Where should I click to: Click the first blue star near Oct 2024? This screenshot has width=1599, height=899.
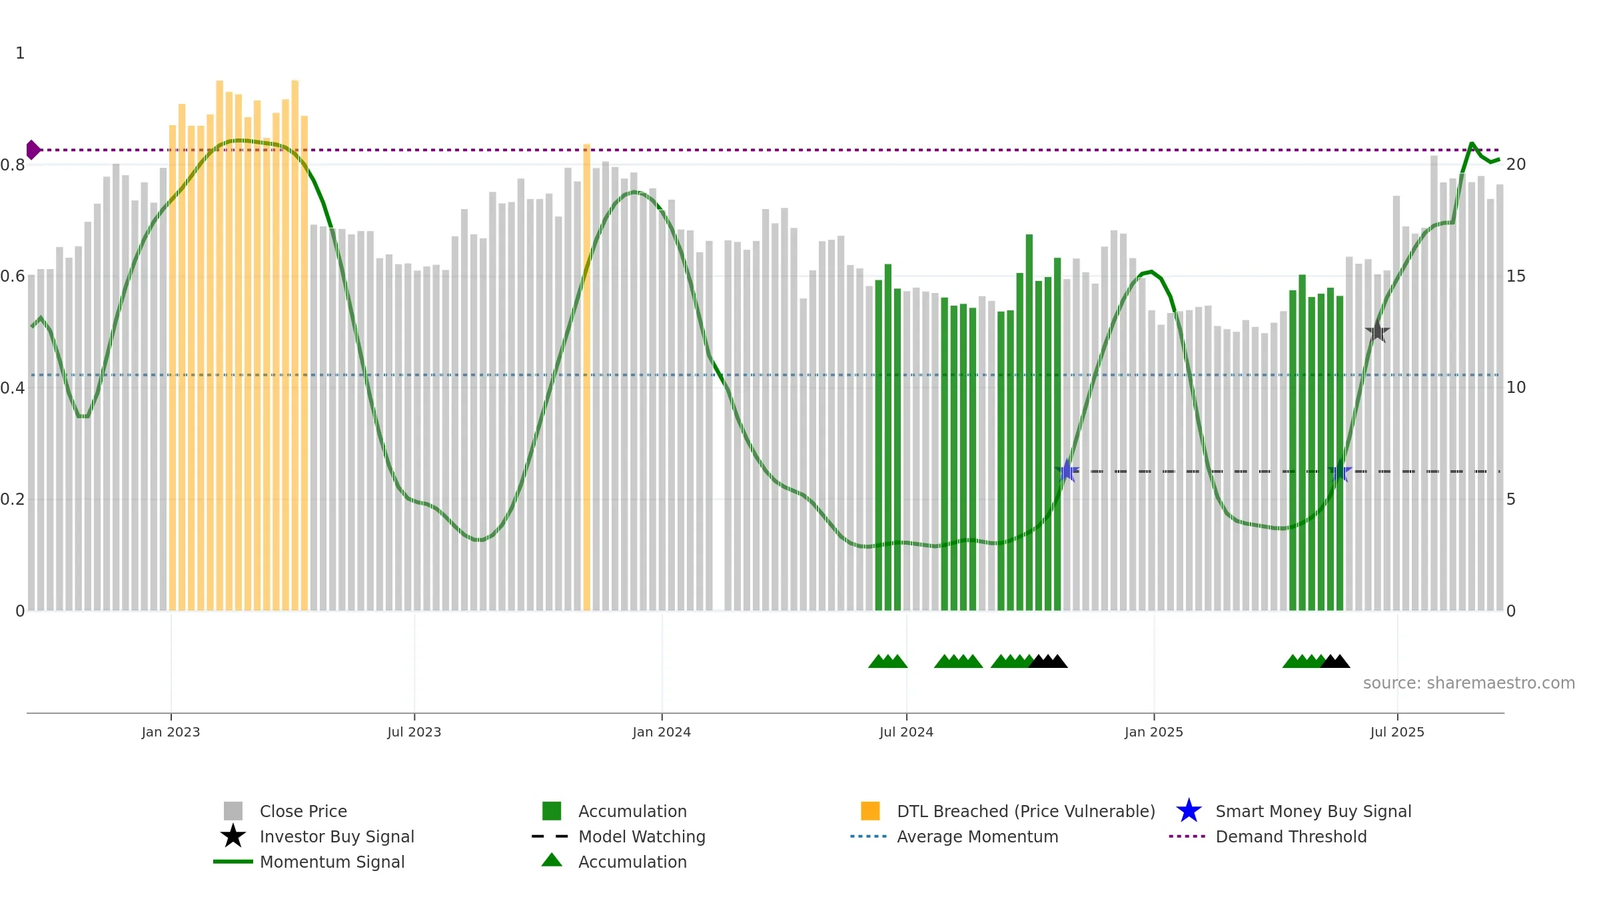click(x=1067, y=471)
